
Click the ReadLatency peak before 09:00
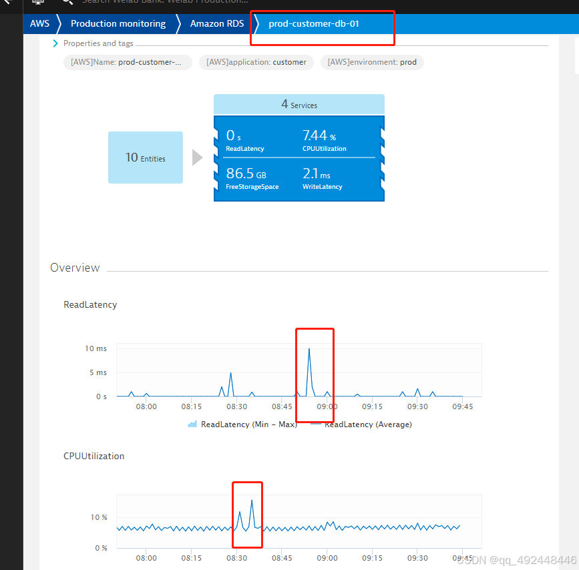click(x=309, y=349)
